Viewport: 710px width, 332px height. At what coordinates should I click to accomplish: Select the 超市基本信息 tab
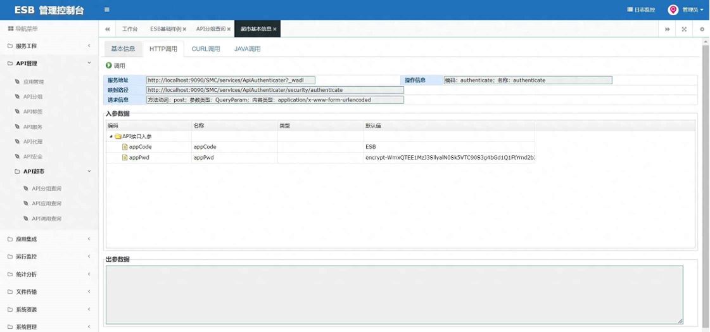click(256, 29)
